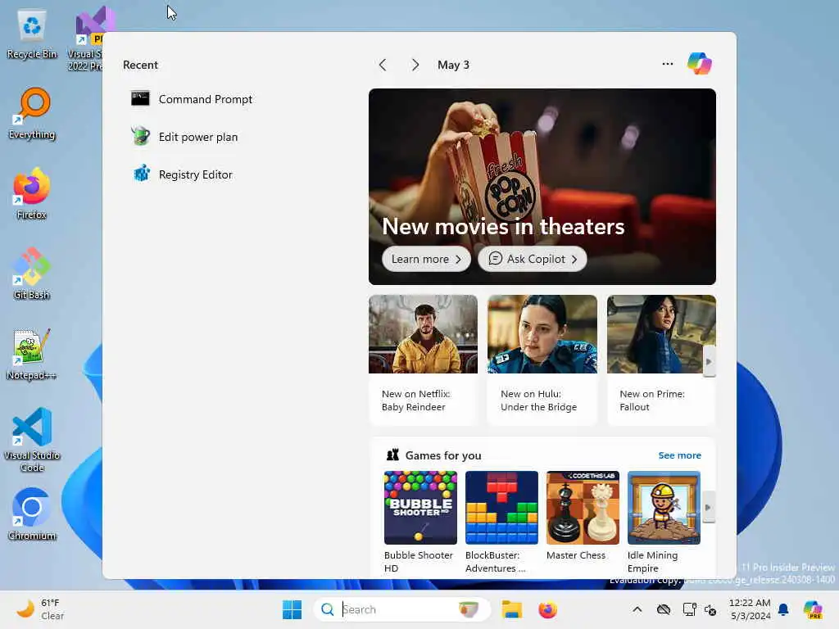Click the Recent heading text

(140, 65)
